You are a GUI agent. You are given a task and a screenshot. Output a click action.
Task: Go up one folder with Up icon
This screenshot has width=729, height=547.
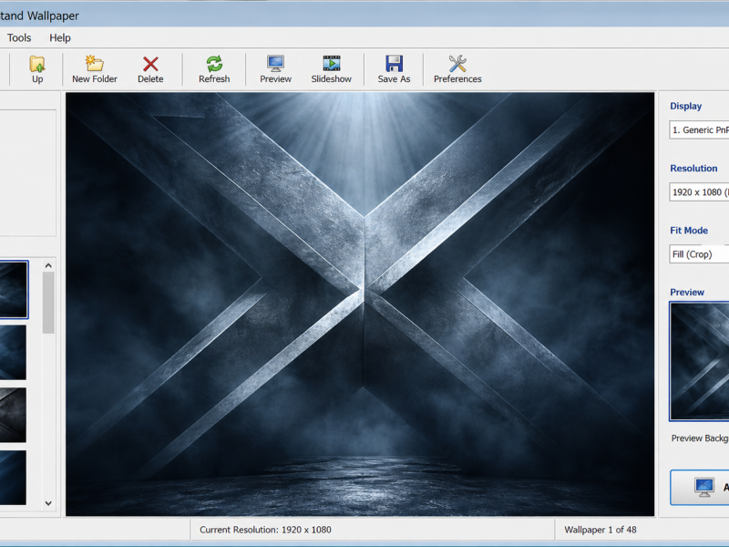pos(37,69)
